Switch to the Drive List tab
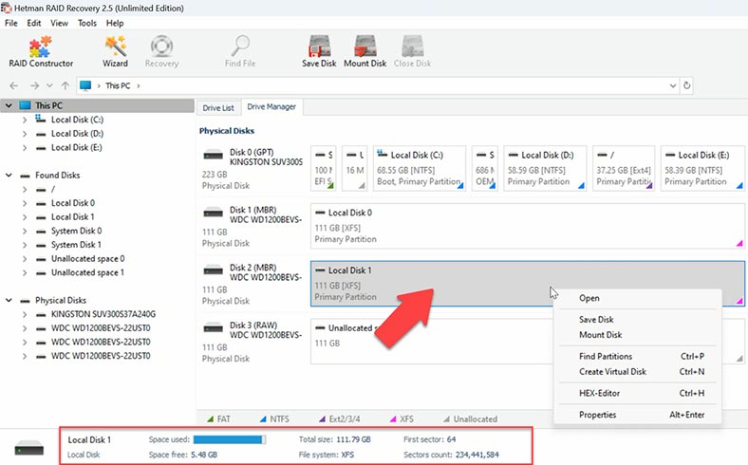The height and width of the screenshot is (465, 748). [218, 108]
